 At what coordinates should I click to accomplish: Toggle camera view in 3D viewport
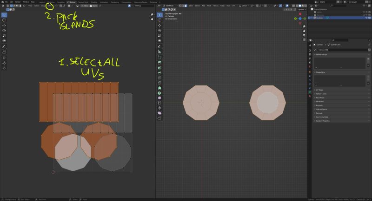[x=304, y=35]
